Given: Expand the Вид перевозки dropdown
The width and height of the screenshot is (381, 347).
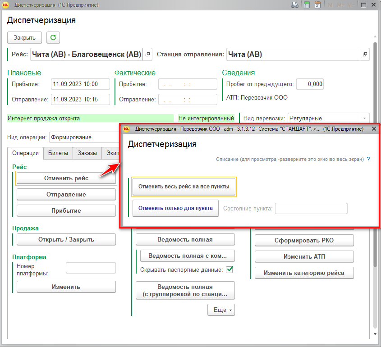Looking at the screenshot, I should coord(364,118).
